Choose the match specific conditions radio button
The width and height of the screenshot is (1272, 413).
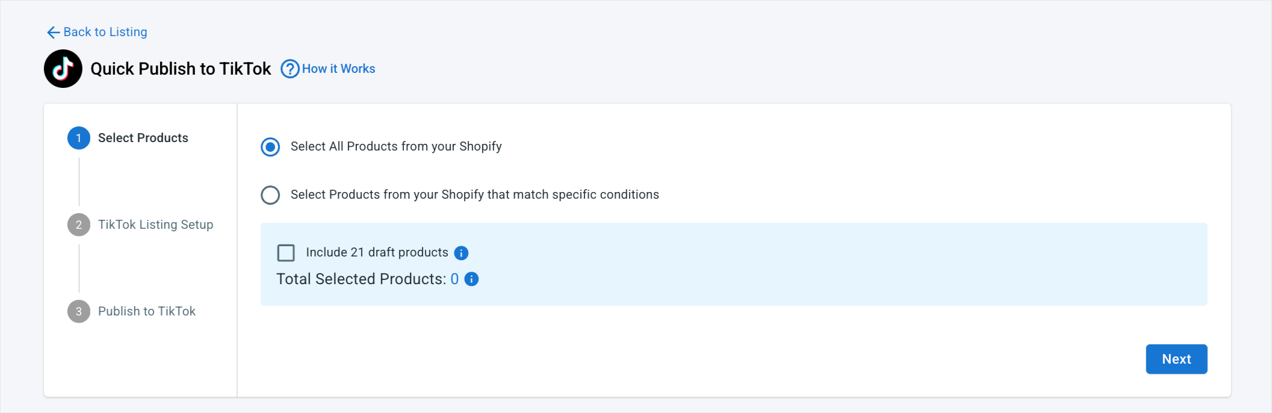270,195
